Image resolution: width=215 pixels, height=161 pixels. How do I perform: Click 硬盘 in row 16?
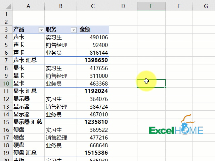click(x=19, y=130)
